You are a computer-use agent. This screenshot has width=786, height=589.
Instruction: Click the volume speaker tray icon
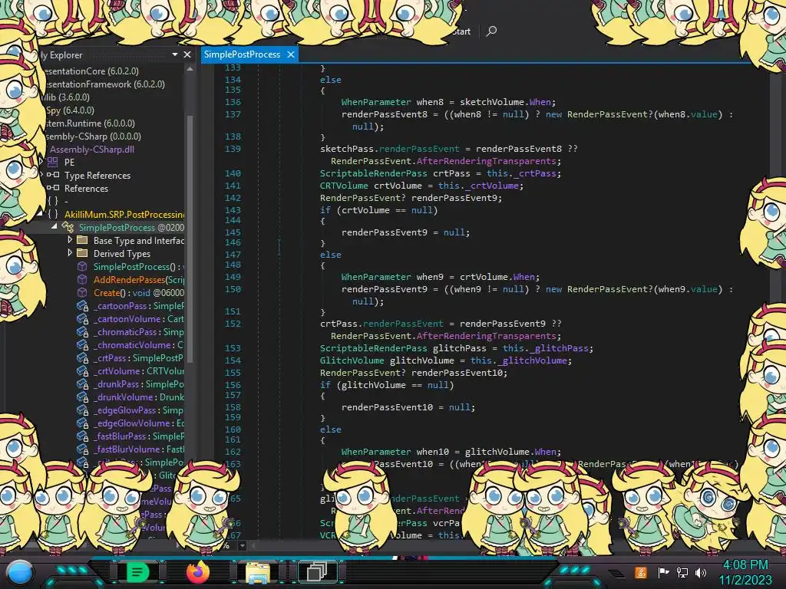pos(701,572)
